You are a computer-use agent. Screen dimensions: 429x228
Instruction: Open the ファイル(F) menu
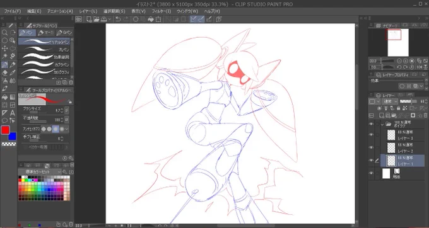click(13, 11)
